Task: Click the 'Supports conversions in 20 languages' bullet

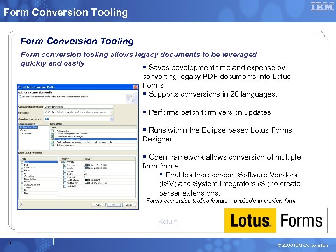Action: coord(210,94)
